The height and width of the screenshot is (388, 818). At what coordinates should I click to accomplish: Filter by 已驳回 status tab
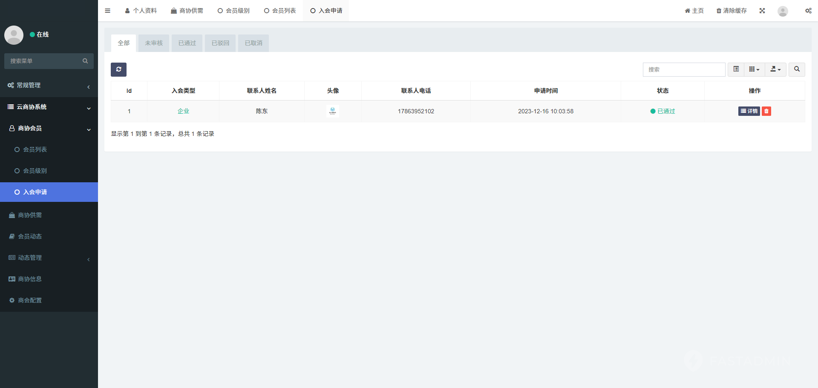point(220,43)
